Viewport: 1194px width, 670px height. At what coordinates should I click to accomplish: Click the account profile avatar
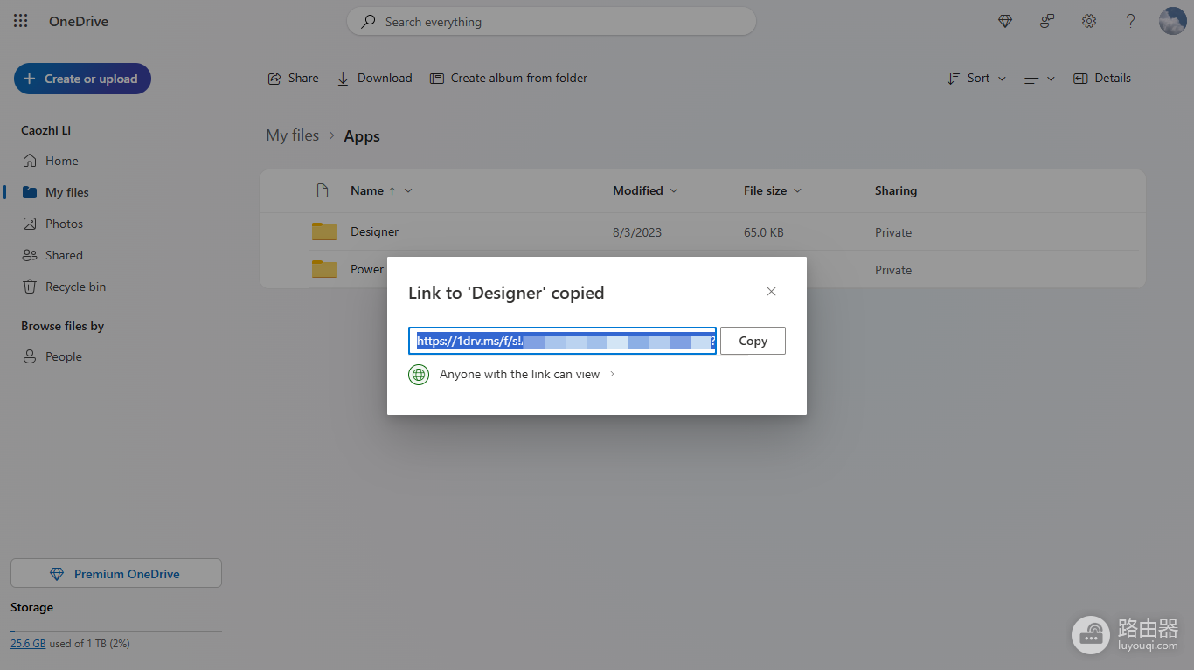click(1172, 21)
